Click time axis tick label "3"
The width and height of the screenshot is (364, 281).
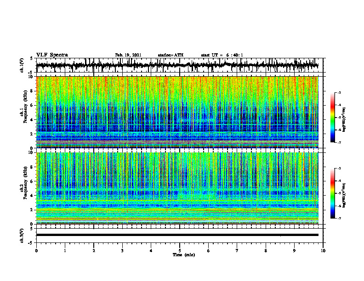click(x=122, y=251)
